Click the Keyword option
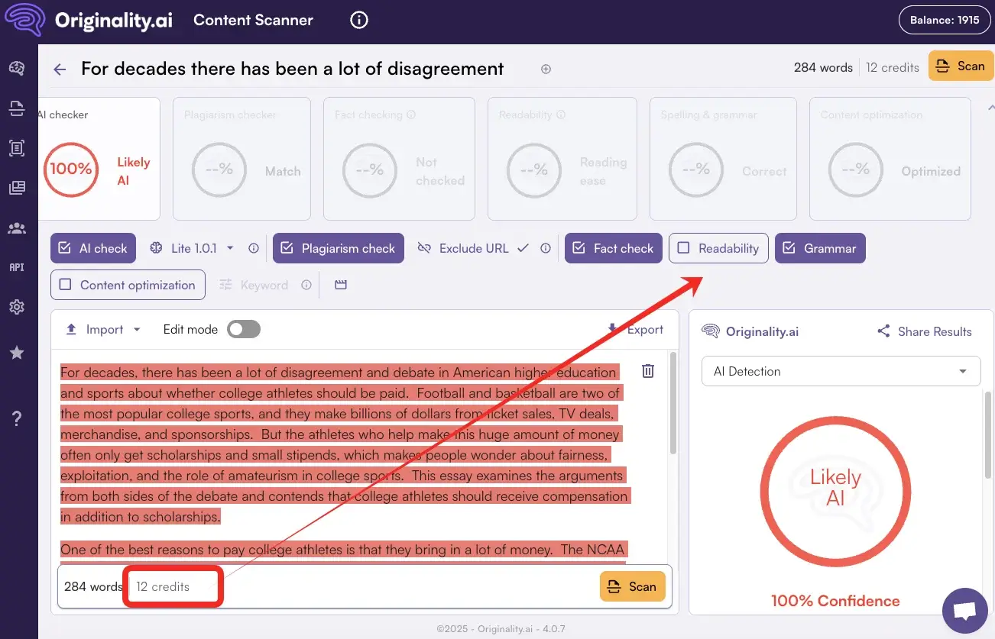 click(x=264, y=285)
